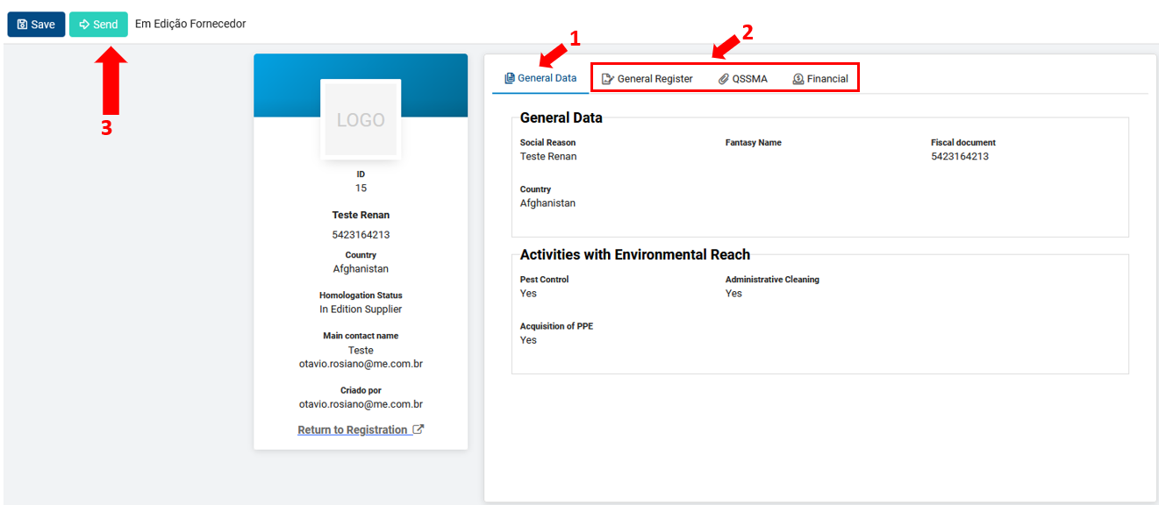The width and height of the screenshot is (1159, 505).
Task: Select the General Data tab
Action: point(540,78)
